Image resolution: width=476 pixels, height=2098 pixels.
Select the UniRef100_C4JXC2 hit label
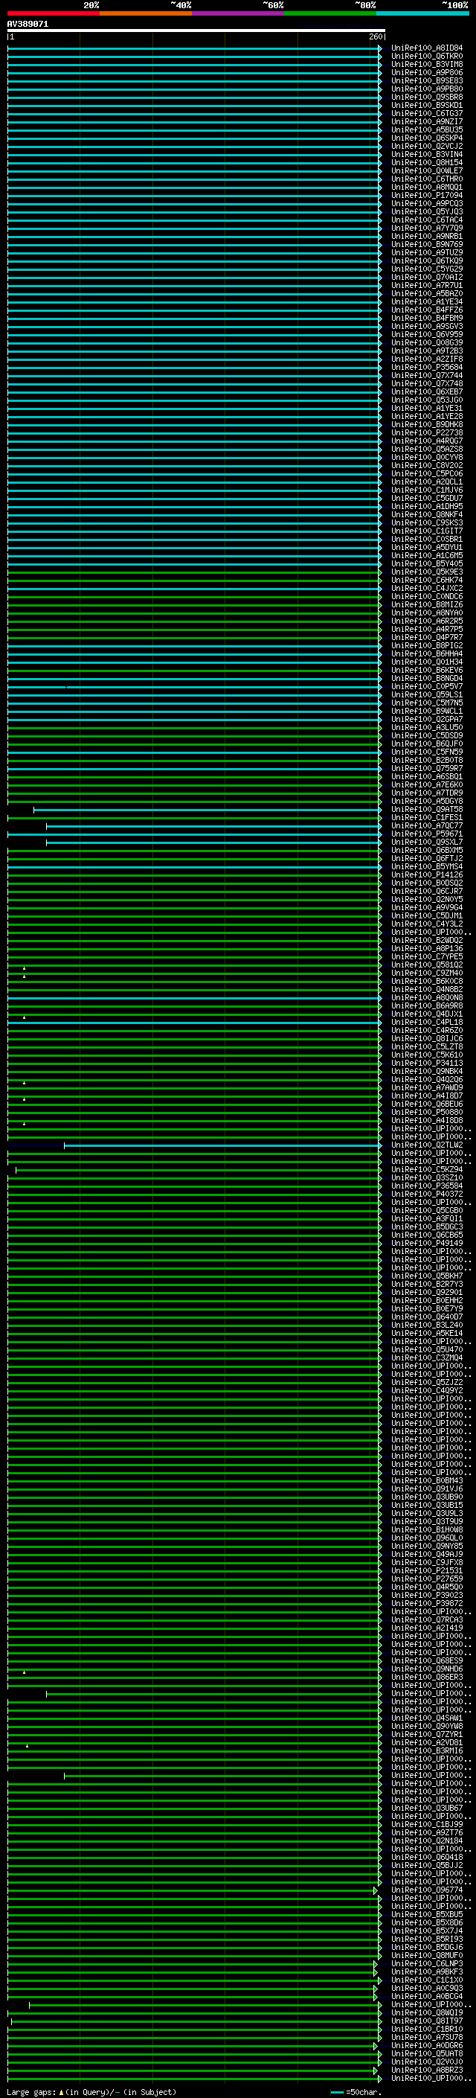[x=426, y=588]
